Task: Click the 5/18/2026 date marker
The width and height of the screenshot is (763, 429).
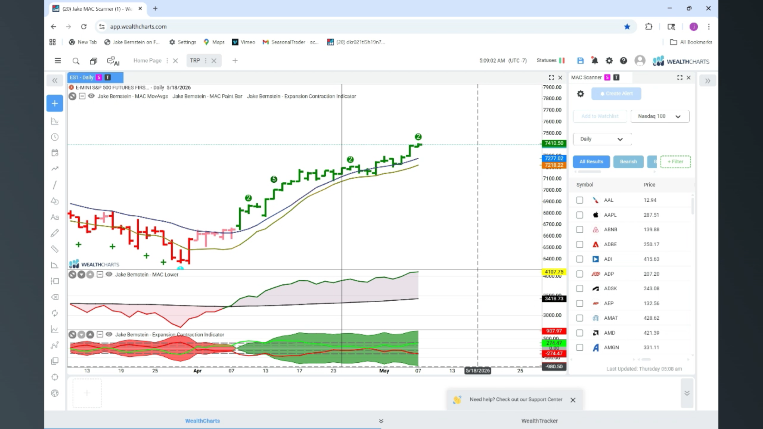Action: click(x=478, y=371)
